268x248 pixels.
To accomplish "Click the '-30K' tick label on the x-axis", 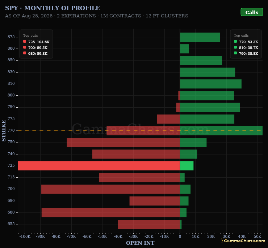I will tap(134, 236).
